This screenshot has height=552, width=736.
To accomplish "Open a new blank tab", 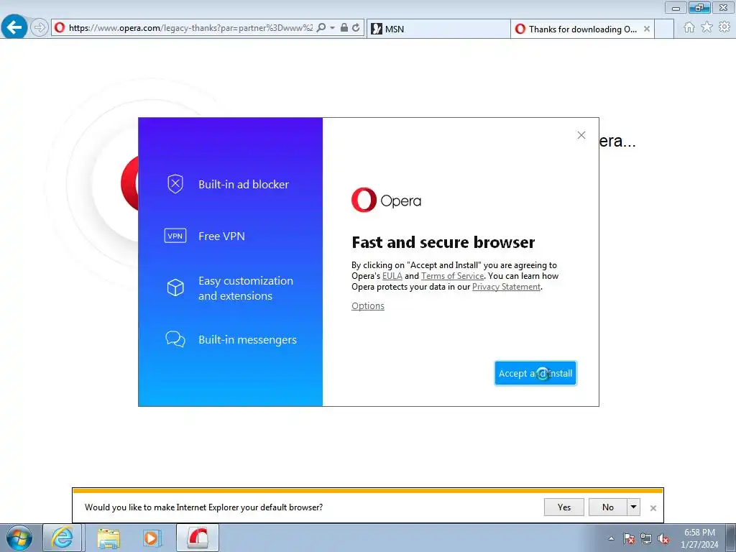I will tap(664, 29).
